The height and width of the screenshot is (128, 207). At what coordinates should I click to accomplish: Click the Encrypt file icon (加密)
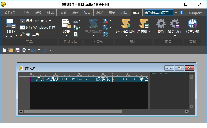click(66, 23)
